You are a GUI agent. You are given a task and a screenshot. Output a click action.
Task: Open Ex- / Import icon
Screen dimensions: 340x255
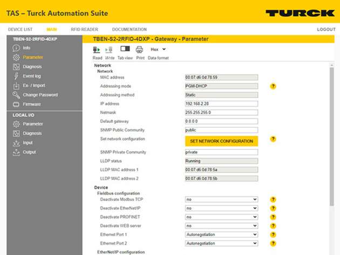(16, 86)
